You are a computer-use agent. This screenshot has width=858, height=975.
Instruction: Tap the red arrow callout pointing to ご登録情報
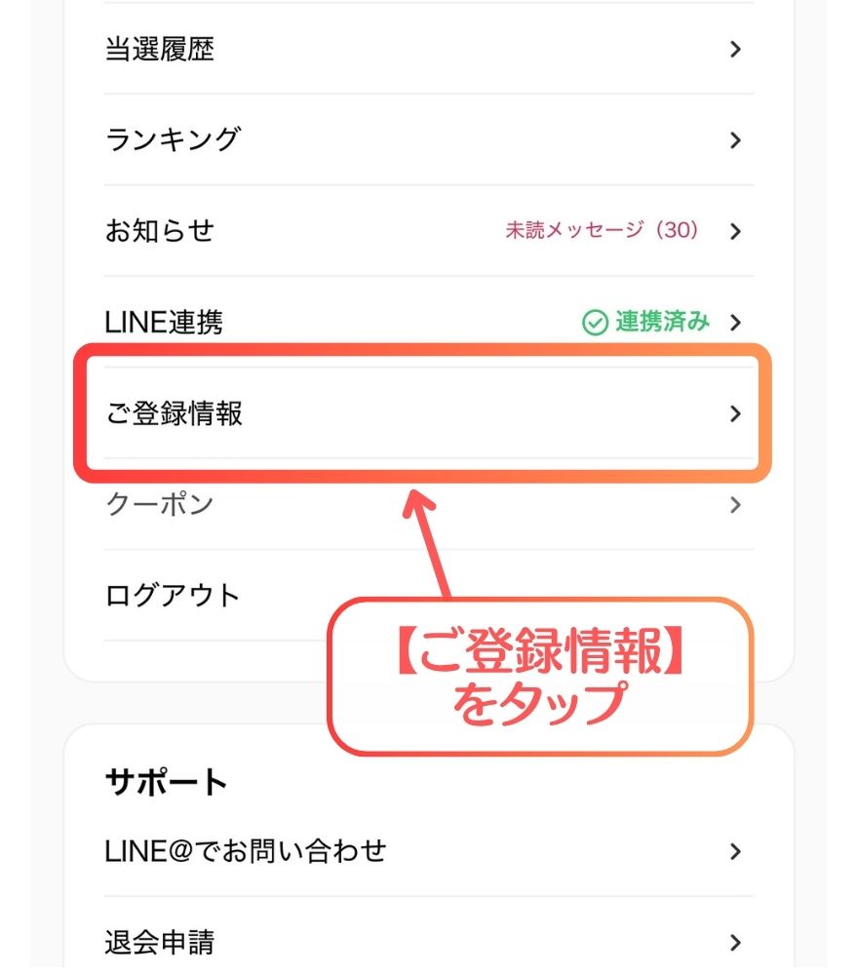tap(427, 536)
